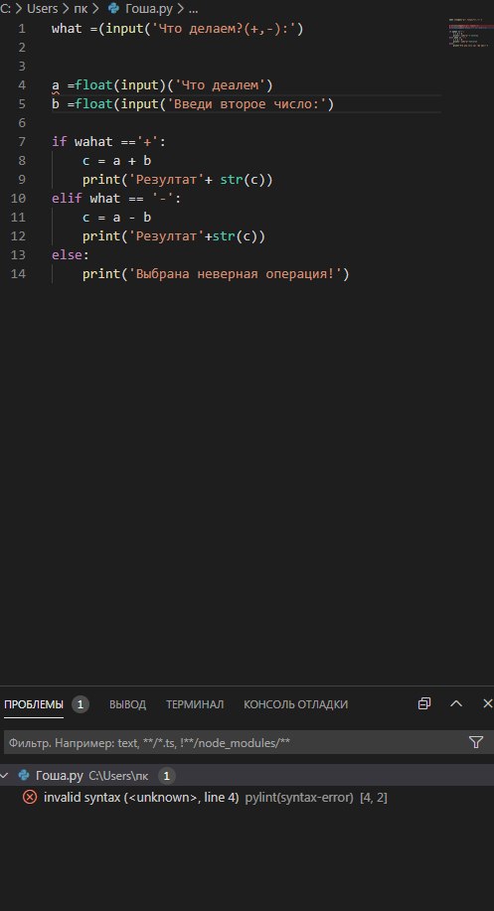Viewport: 494px width, 911px height.
Task: Click the Python file icon in the breadcrumb
Action: click(114, 9)
